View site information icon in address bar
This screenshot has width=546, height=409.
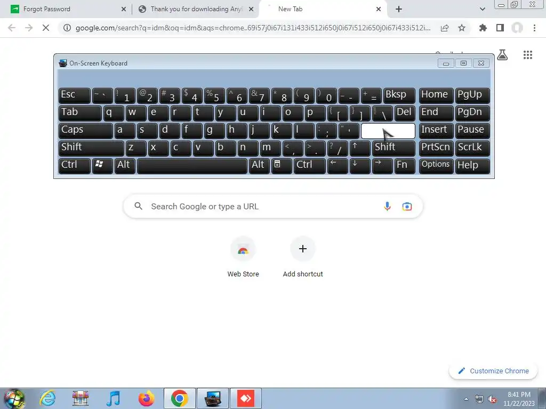click(67, 28)
